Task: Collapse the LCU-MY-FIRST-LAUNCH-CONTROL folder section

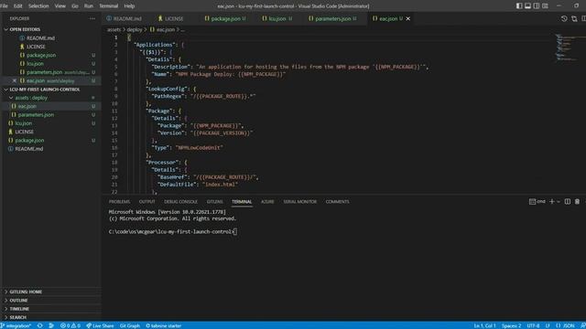Action: click(x=51, y=90)
